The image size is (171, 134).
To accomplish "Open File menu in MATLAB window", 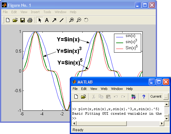I will click(x=75, y=89).
